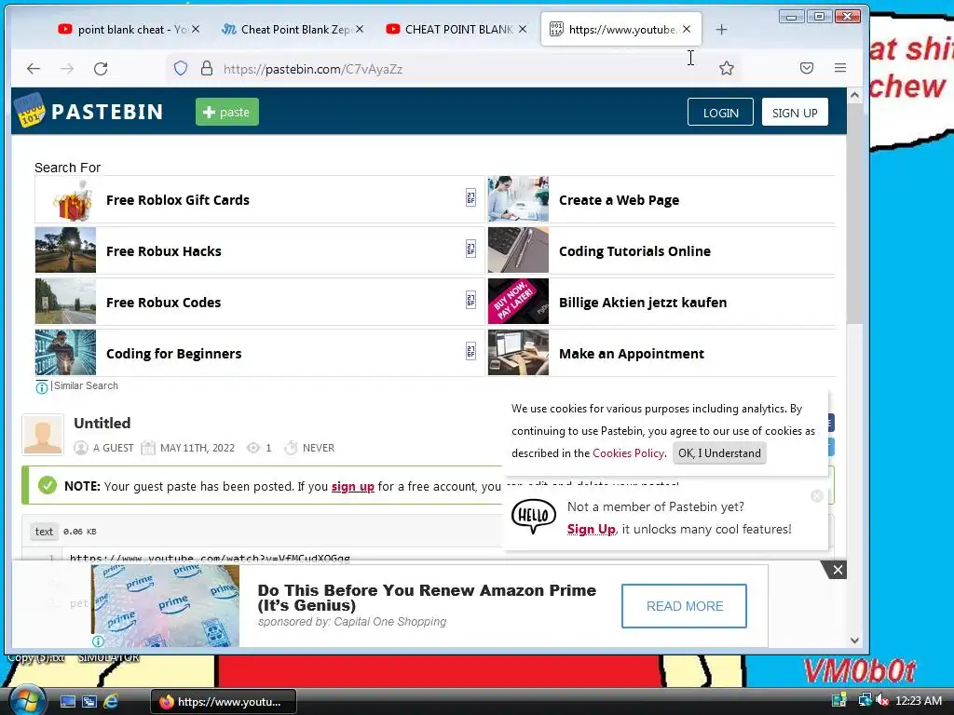
Task: Open 'Billige Aktien jetzt kaufen' link
Action: (661, 302)
